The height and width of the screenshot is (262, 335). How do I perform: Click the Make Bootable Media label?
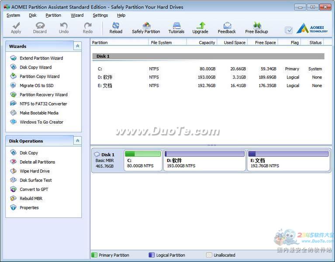pos(39,113)
